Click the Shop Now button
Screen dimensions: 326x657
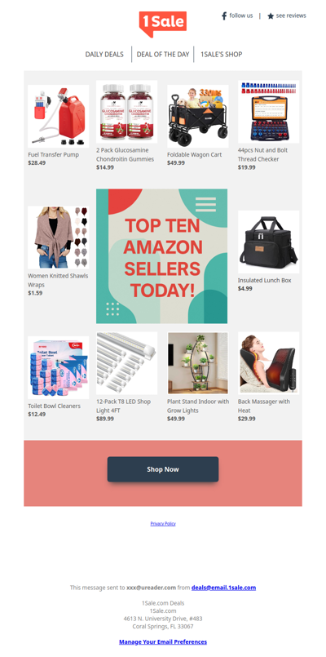(x=163, y=469)
